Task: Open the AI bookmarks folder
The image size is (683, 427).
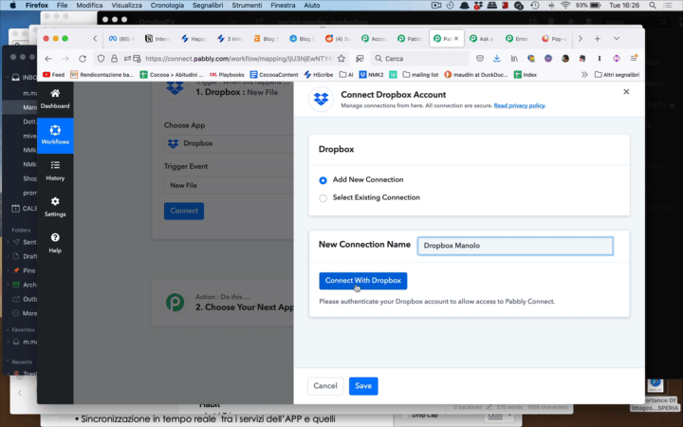Action: [x=346, y=75]
